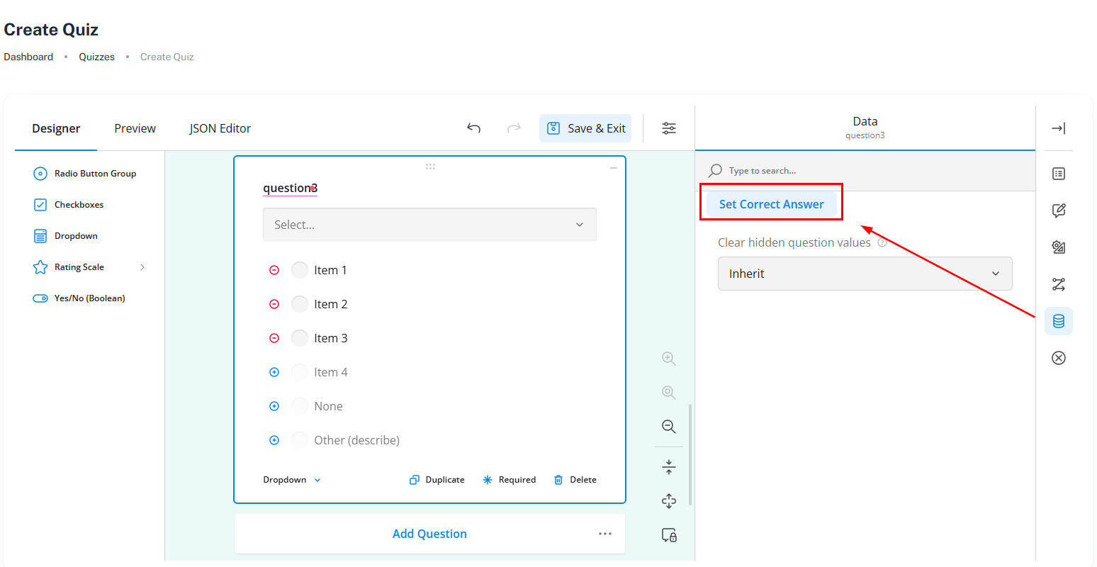This screenshot has width=1097, height=567.
Task: Change question type via Dropdown selector
Action: (x=291, y=480)
